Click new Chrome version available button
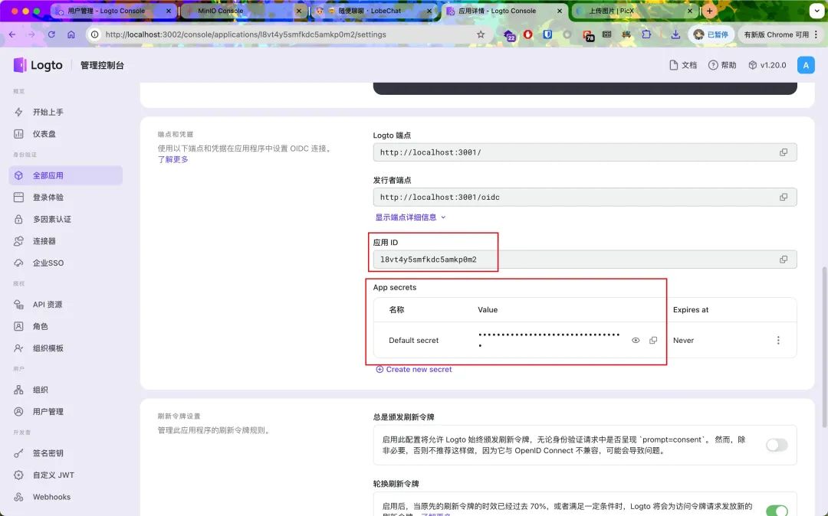The image size is (828, 516). pyautogui.click(x=781, y=34)
